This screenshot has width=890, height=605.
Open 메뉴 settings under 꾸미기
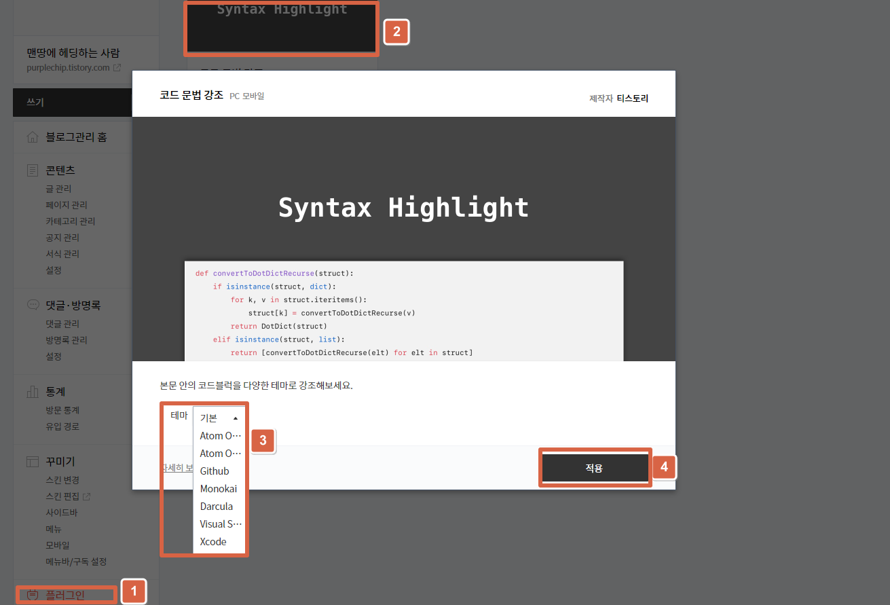(54, 529)
